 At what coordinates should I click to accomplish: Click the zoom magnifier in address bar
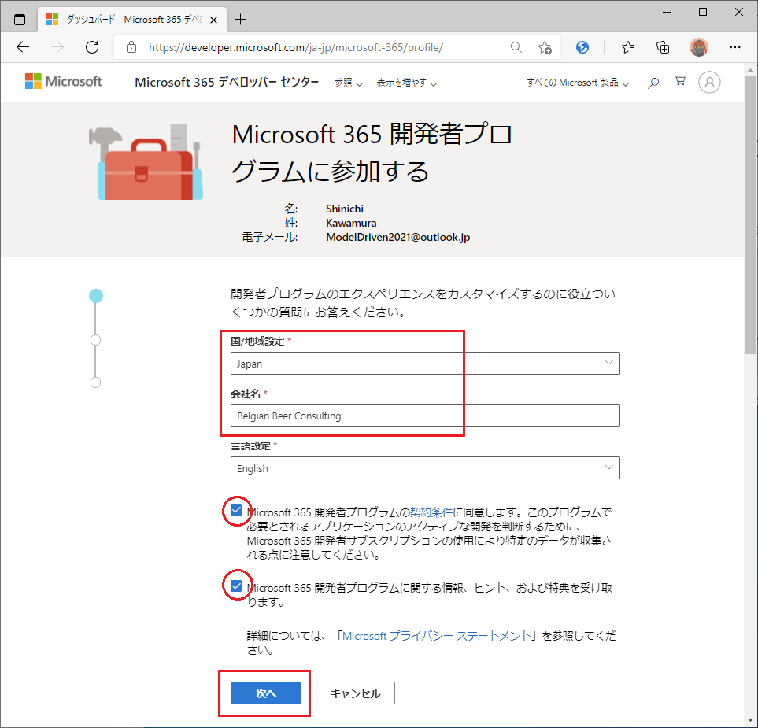[x=516, y=47]
